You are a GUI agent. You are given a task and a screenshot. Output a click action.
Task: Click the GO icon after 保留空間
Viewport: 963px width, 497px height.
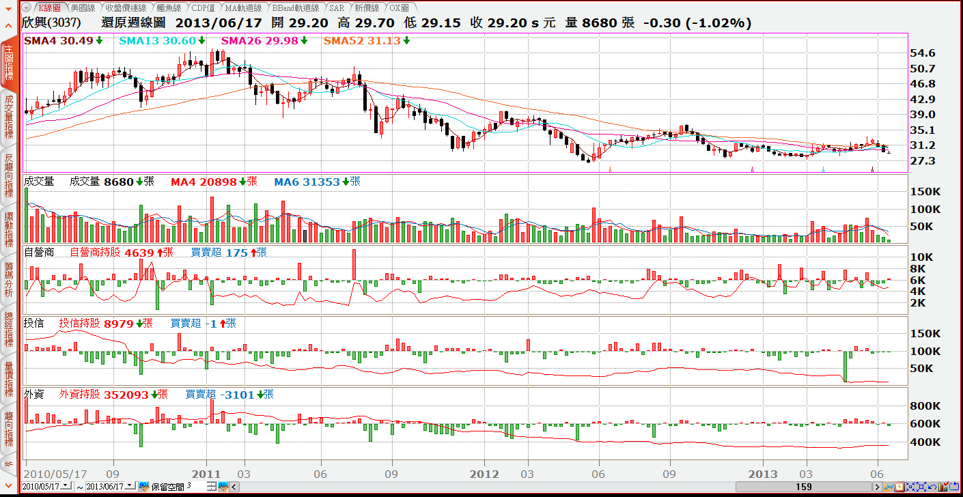(223, 486)
